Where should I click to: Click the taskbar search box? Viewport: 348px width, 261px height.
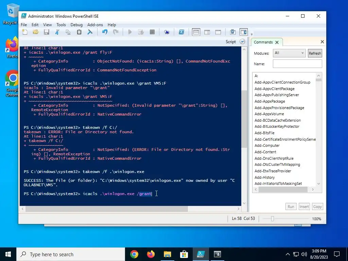tap(71, 254)
